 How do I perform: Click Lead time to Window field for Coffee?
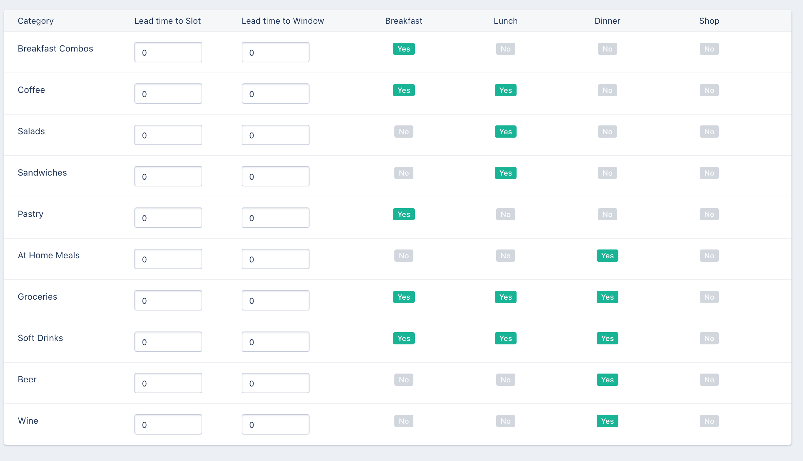(x=276, y=94)
